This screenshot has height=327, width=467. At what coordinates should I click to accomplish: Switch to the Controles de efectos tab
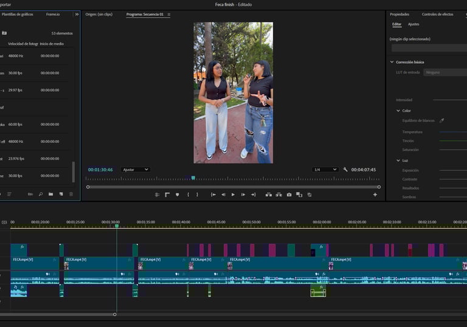pyautogui.click(x=437, y=14)
